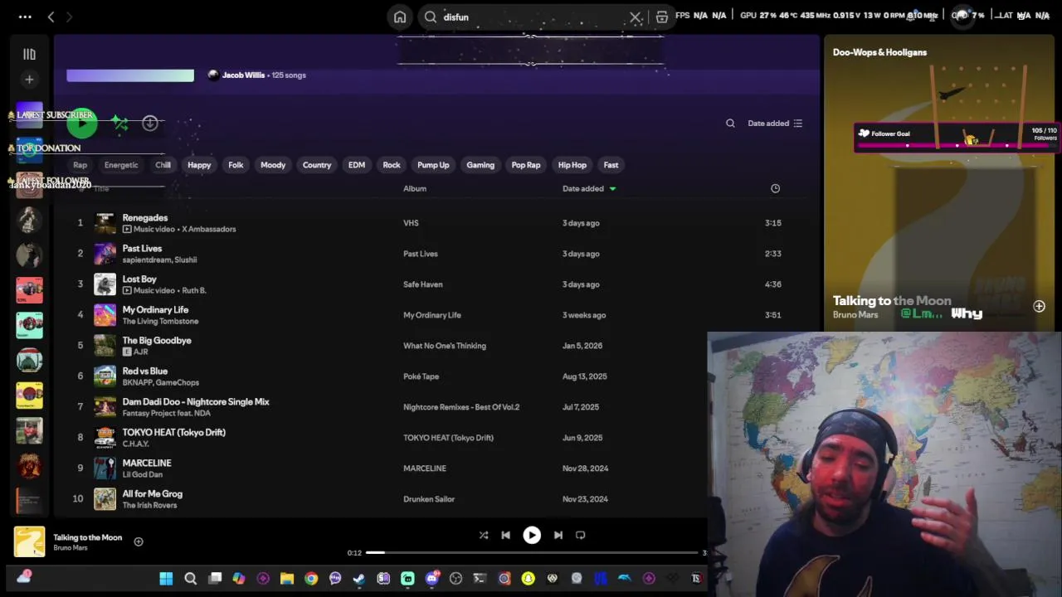Launch Google Chrome from the taskbar
The image size is (1062, 597).
[x=311, y=578]
